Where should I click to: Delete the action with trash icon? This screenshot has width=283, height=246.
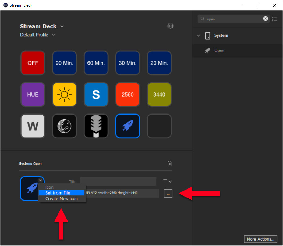pyautogui.click(x=169, y=163)
